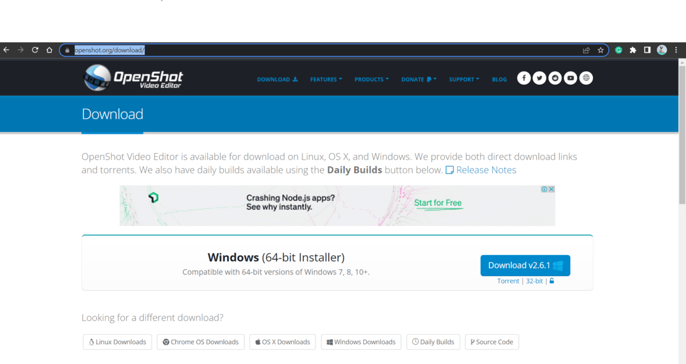Screen dimensions: 686x364
Task: Click the Chrome OS Downloads button
Action: [201, 342]
